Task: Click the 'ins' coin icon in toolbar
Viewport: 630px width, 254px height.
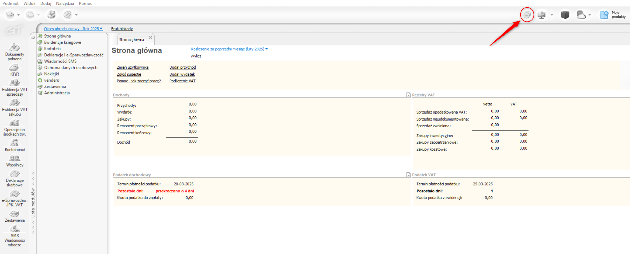Action: [x=527, y=15]
